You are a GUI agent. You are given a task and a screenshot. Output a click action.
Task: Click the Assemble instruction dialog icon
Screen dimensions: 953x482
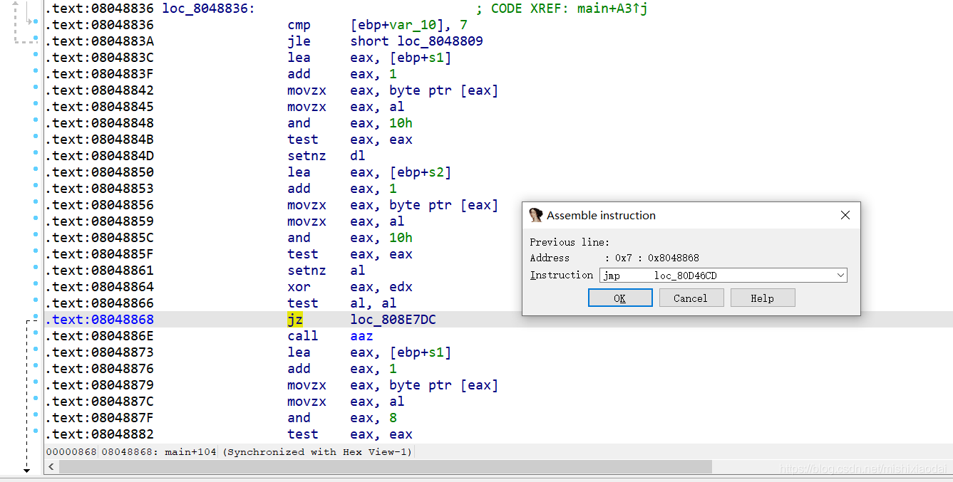tap(536, 215)
